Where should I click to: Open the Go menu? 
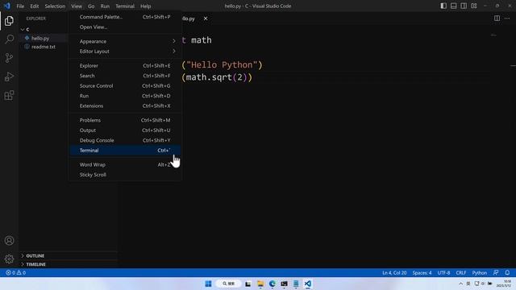click(x=91, y=6)
